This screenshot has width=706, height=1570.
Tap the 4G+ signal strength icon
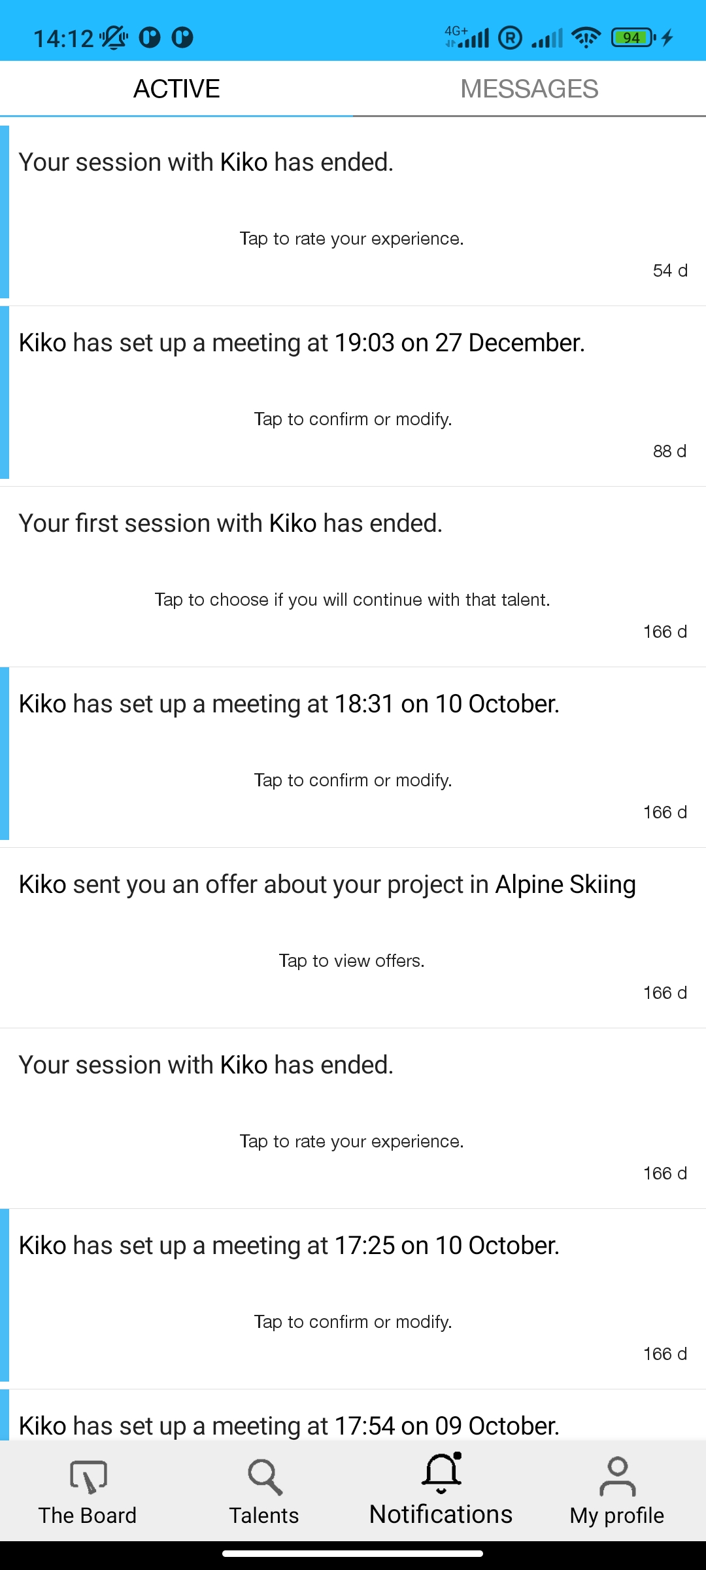467,37
